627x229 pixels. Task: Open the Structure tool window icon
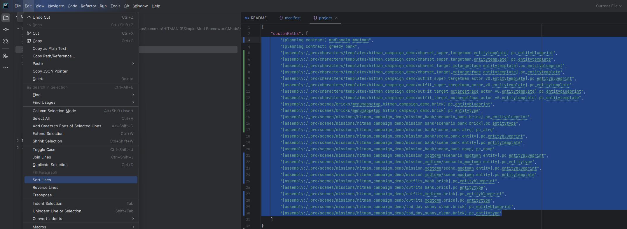(x=6, y=56)
